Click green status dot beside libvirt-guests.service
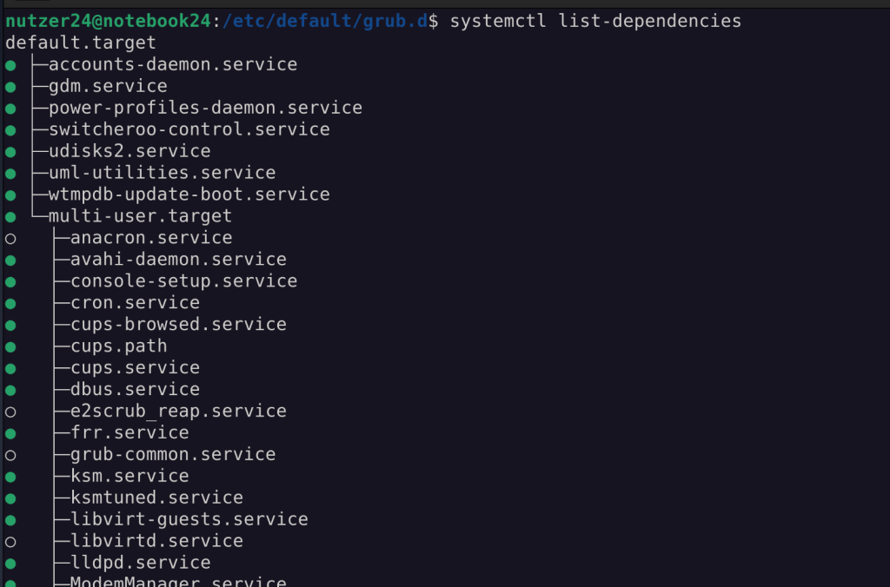 pyautogui.click(x=10, y=520)
